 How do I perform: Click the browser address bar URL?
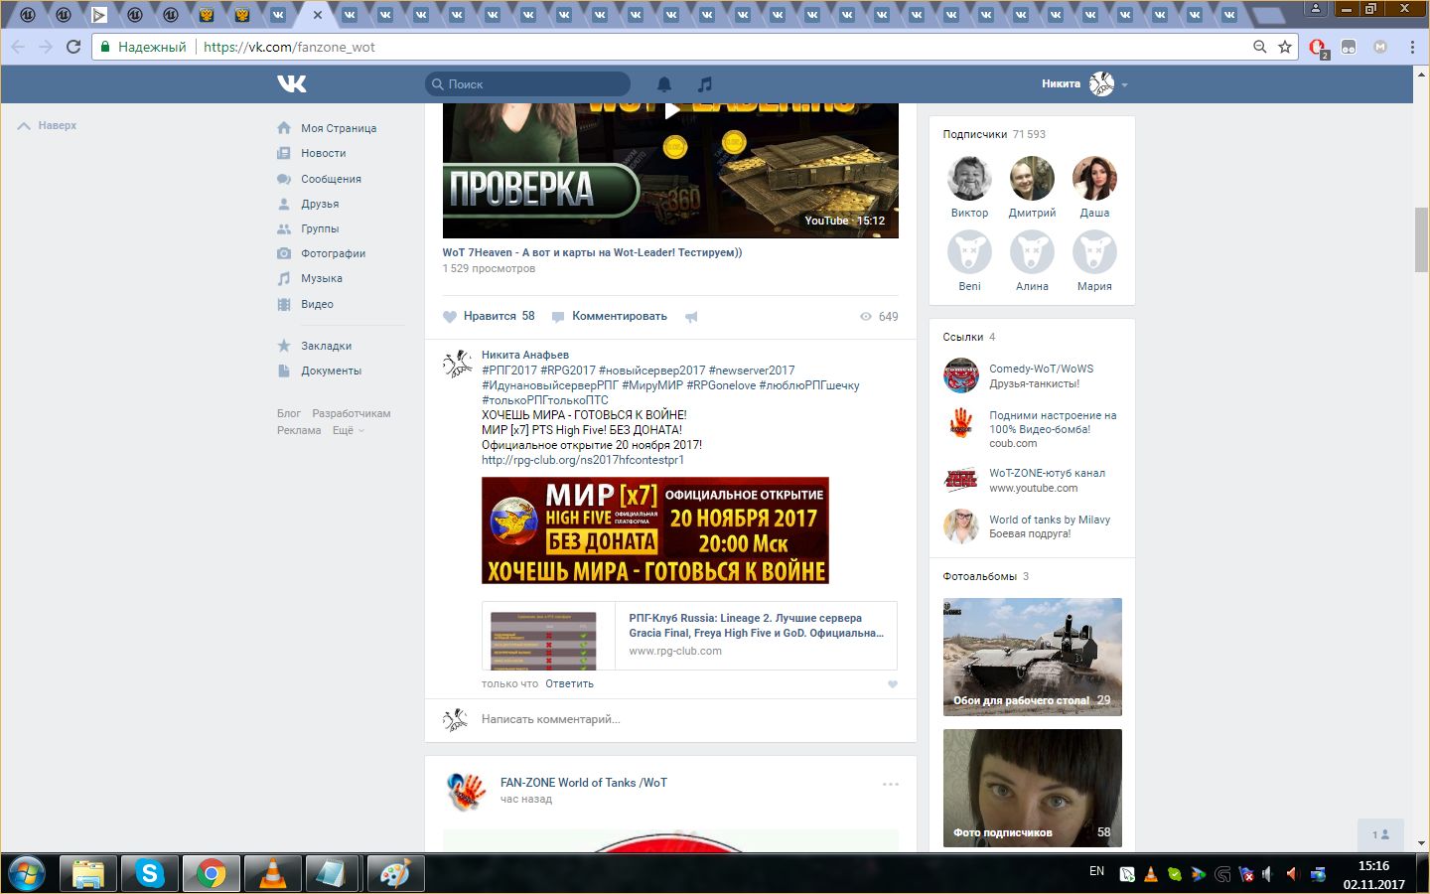point(289,47)
